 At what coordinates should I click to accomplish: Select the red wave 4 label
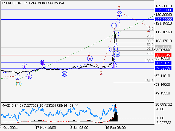tap(148, 31)
